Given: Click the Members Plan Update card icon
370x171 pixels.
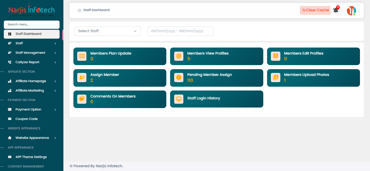Looking at the screenshot, I should (x=82, y=56).
